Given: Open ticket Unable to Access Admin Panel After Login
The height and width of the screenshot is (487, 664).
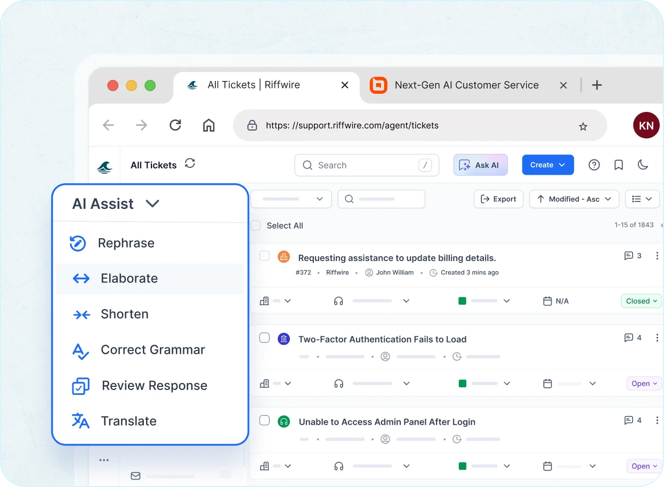Looking at the screenshot, I should point(387,422).
